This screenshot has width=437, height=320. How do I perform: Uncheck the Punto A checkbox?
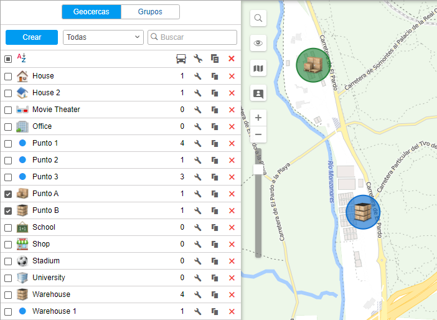pos(8,194)
